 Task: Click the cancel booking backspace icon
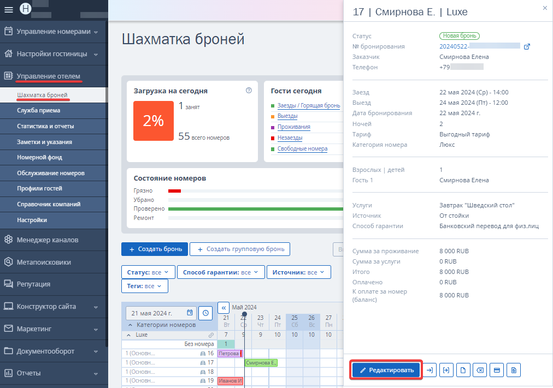[x=480, y=370]
